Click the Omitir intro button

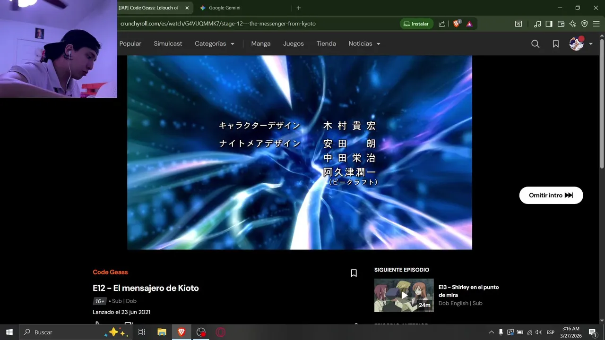(551, 195)
